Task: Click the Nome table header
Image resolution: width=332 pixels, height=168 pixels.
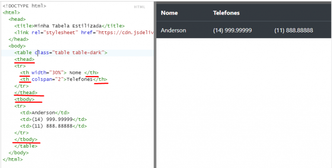Action: pyautogui.click(x=169, y=13)
